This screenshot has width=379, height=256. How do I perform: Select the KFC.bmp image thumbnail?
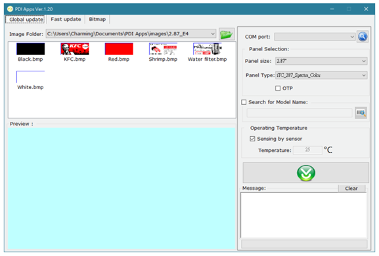point(75,49)
